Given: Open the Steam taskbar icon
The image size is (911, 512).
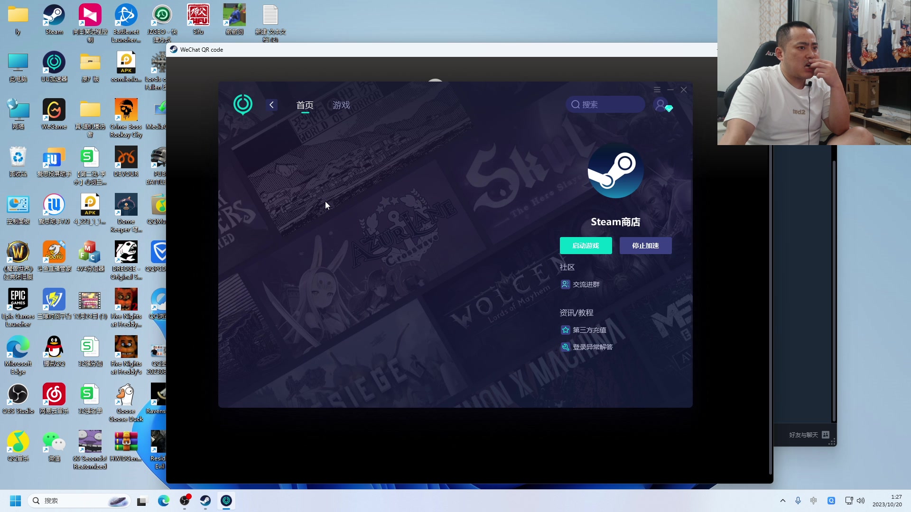Looking at the screenshot, I should (205, 501).
